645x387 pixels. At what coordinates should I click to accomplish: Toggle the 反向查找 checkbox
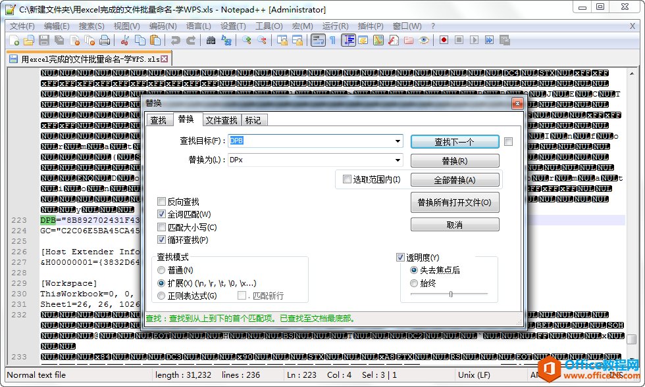click(x=162, y=202)
